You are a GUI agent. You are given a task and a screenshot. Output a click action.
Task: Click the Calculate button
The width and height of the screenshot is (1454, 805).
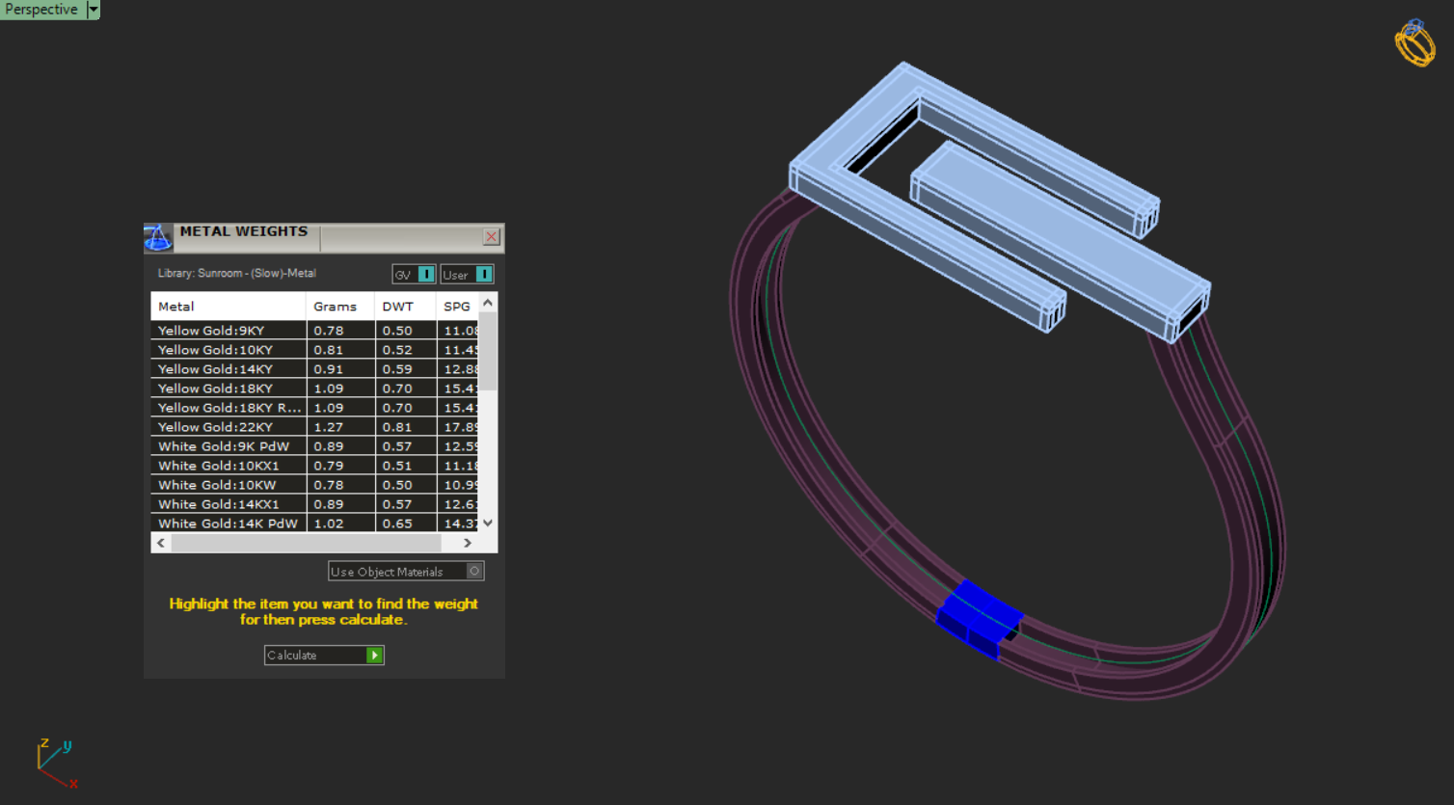pos(324,656)
